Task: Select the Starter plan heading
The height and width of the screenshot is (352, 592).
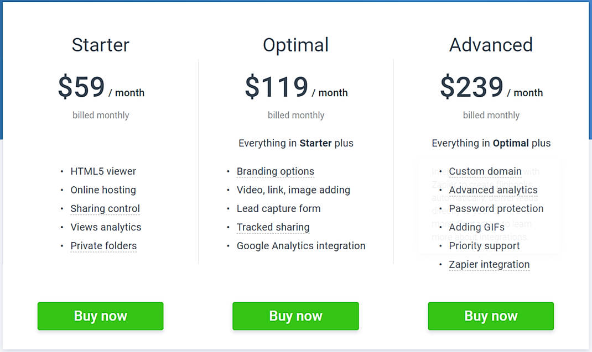Action: tap(100, 45)
